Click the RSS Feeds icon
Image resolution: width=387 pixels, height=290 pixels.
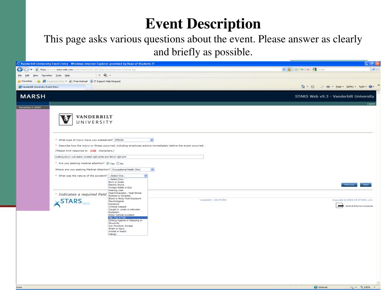(313, 86)
